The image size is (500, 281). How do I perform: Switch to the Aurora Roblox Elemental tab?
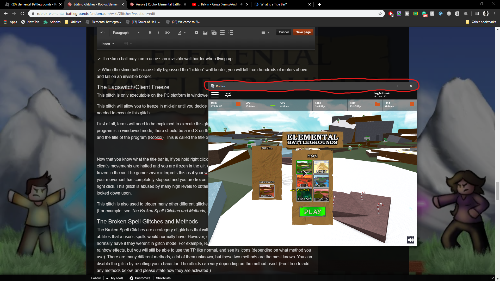click(x=158, y=4)
